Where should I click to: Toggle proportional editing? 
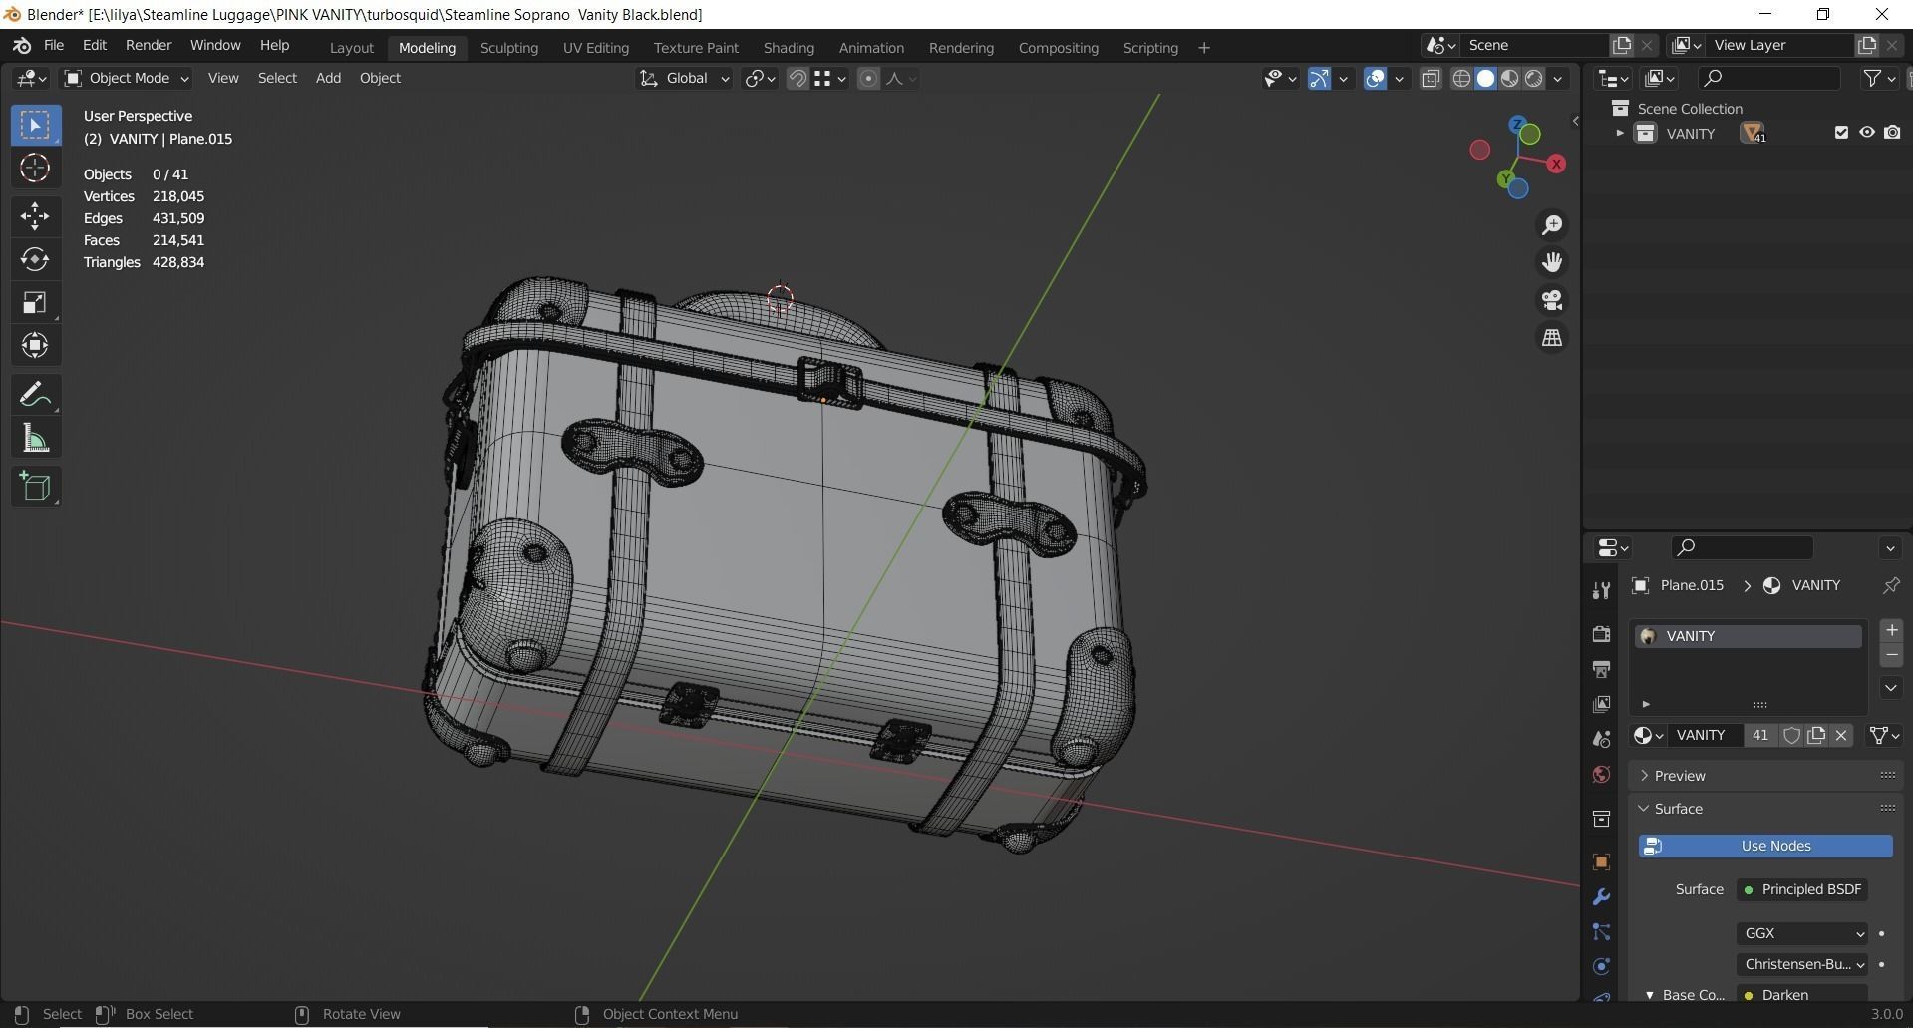coord(868,78)
